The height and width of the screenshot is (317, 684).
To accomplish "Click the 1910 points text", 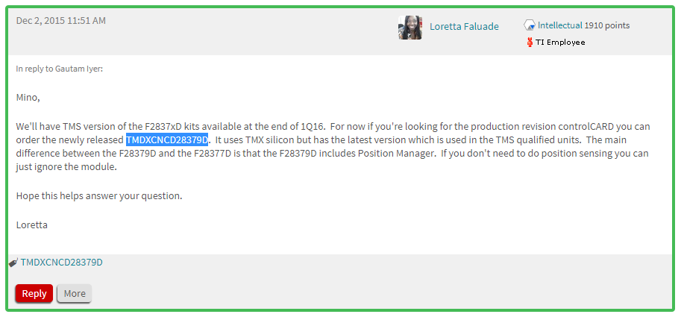I will click(607, 25).
